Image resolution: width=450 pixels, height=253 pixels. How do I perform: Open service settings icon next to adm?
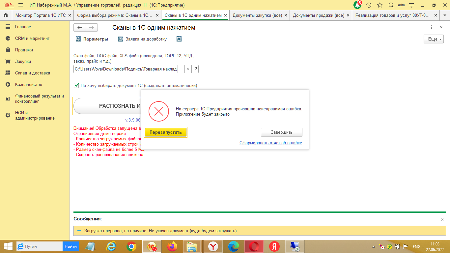tap(411, 5)
